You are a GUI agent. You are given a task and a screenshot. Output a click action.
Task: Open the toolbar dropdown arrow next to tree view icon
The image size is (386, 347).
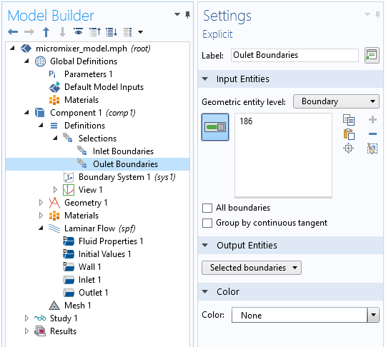click(140, 31)
